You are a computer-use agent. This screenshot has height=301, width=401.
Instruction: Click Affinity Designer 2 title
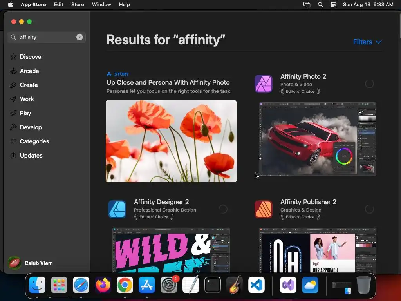click(161, 202)
